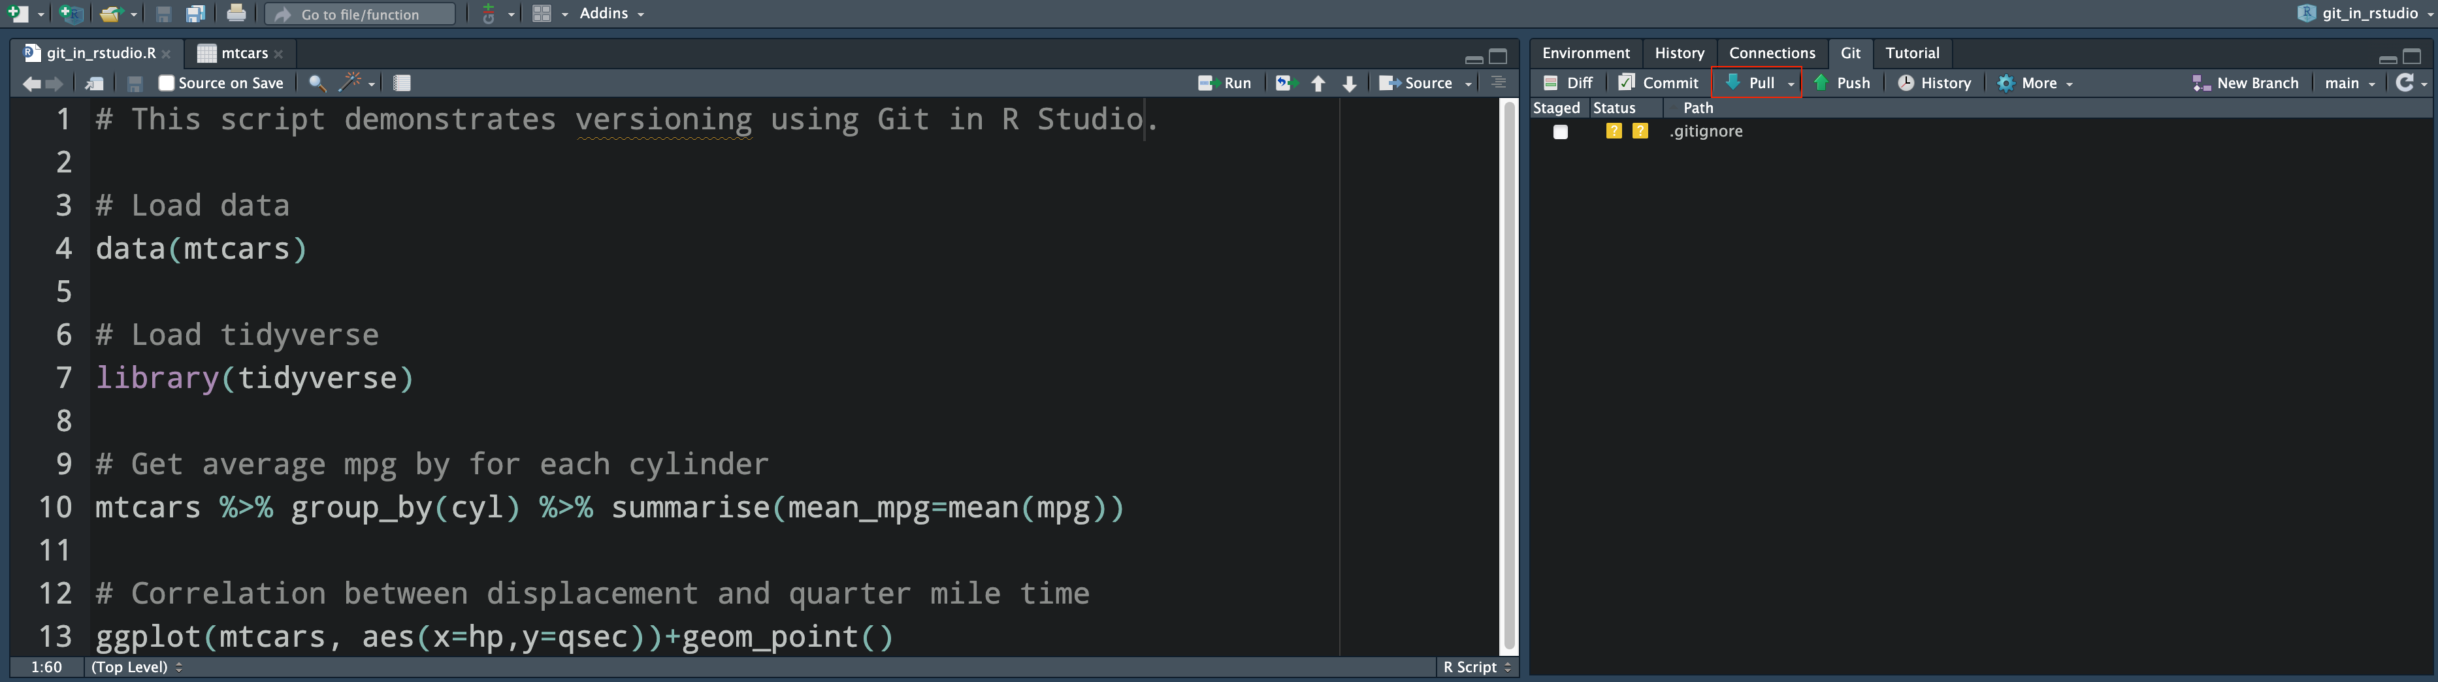
Task: Open find and replace magnifier in editor
Action: tap(317, 83)
